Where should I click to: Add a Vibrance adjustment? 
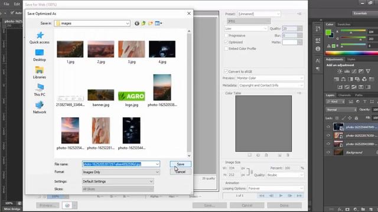(368, 71)
